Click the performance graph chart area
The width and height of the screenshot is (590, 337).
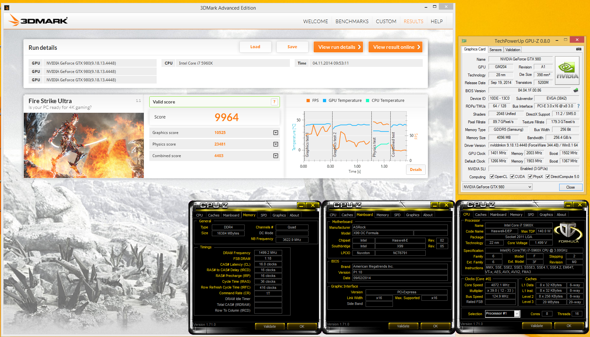[x=355, y=136]
